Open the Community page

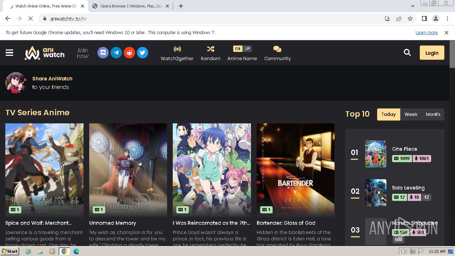click(x=277, y=53)
